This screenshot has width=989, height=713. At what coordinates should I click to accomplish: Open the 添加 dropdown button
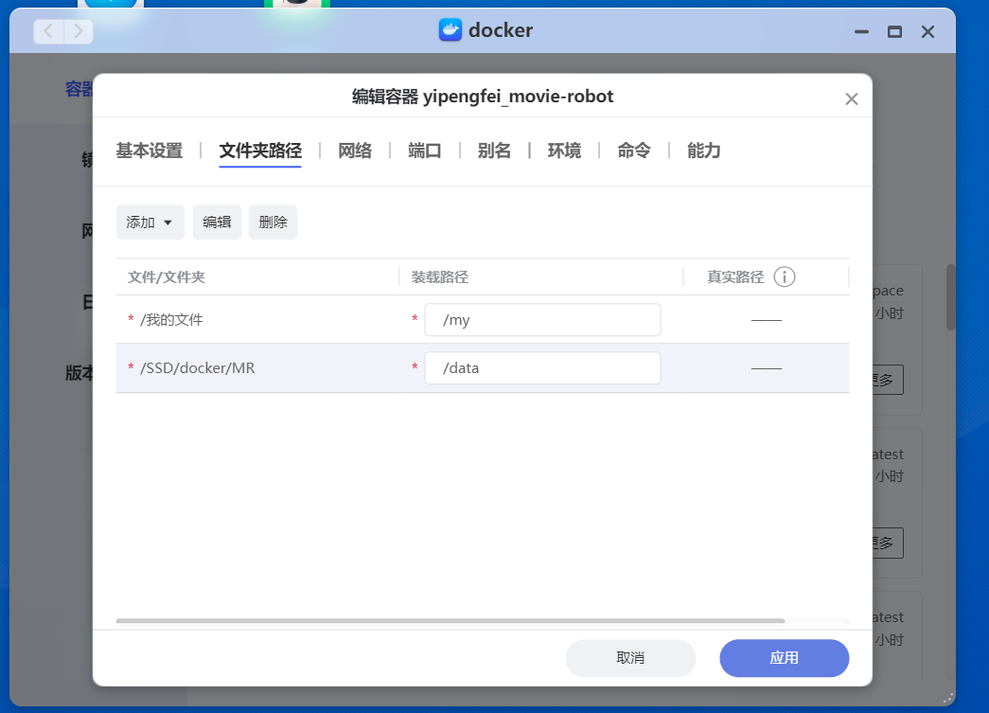click(150, 223)
